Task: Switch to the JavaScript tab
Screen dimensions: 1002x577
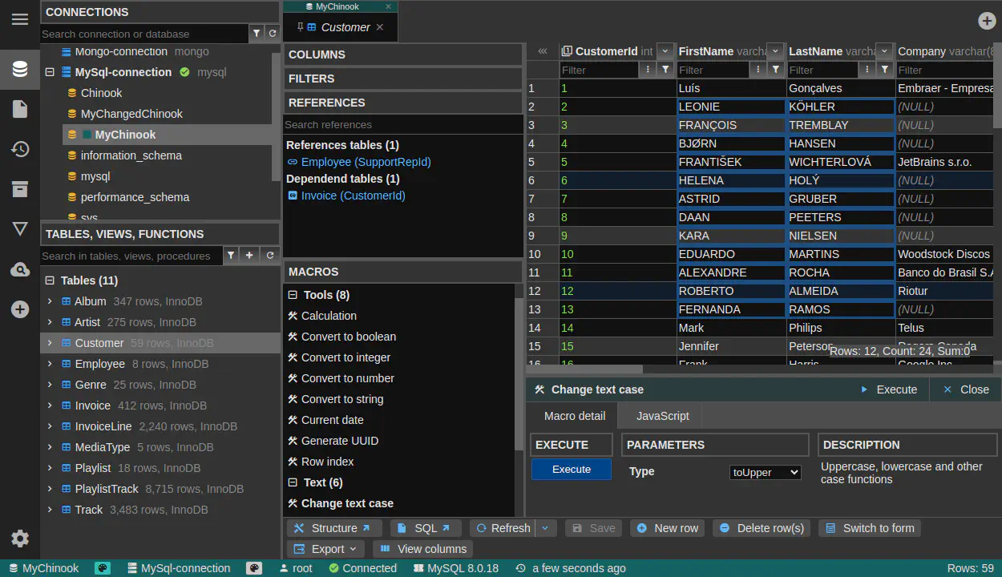Action: tap(662, 416)
